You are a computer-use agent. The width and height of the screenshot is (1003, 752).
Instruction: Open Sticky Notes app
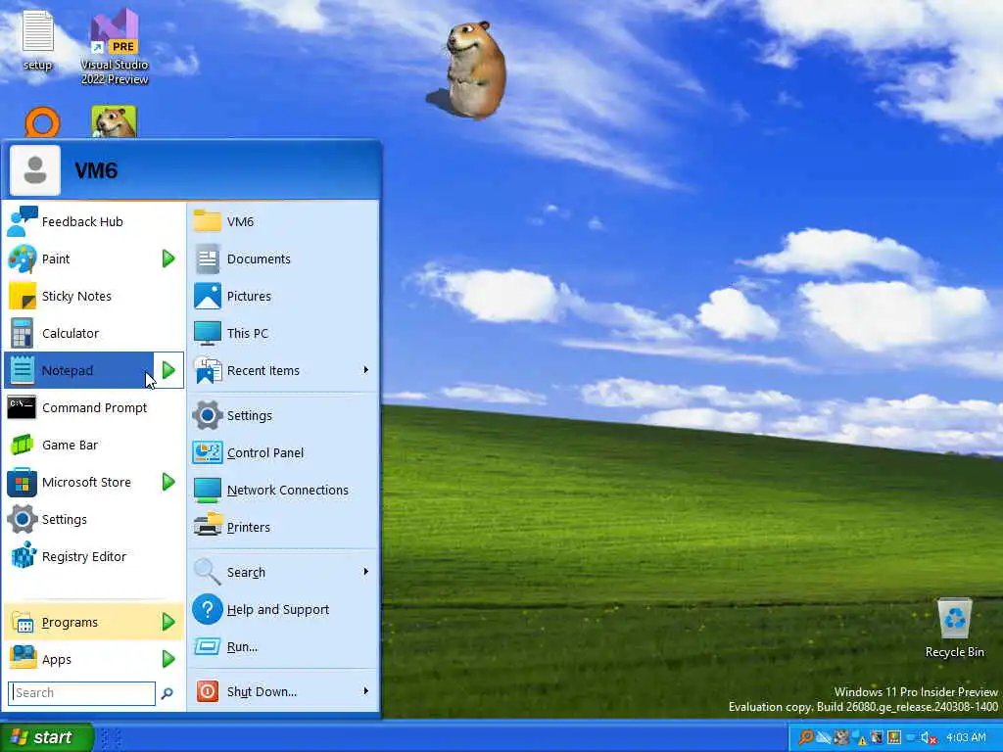click(93, 296)
